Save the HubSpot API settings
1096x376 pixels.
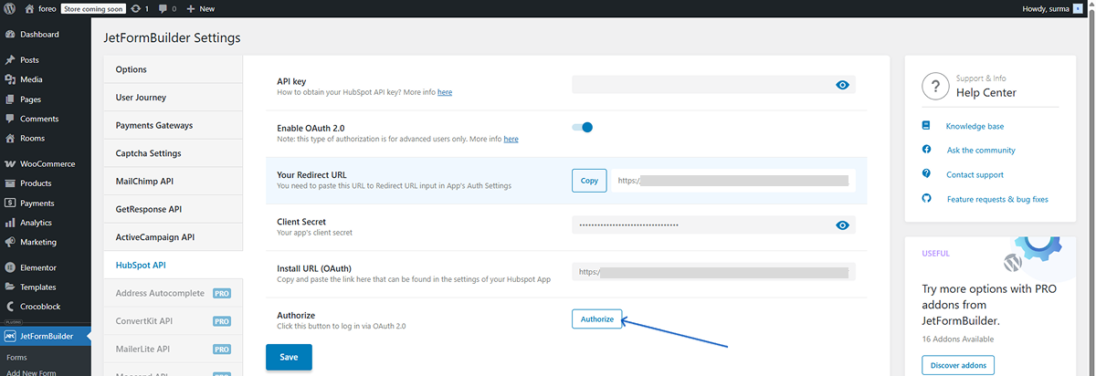tap(289, 357)
